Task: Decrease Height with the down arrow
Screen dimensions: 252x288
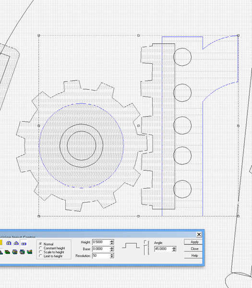Action: pos(112,243)
